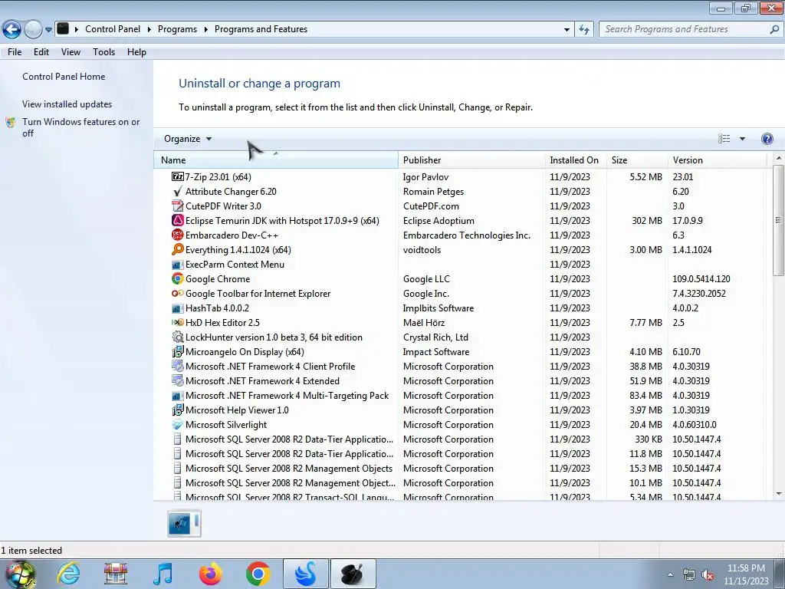
Task: Click the muted volume tray icon
Action: coord(708,575)
